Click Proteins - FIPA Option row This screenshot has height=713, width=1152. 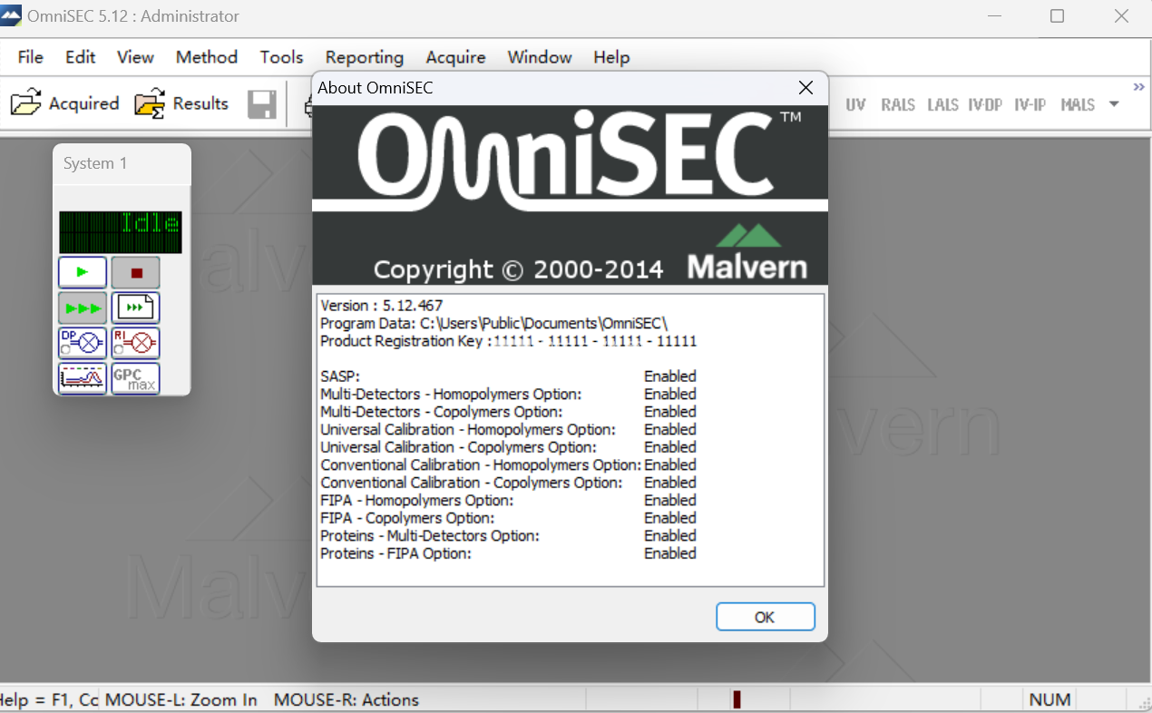click(x=508, y=553)
